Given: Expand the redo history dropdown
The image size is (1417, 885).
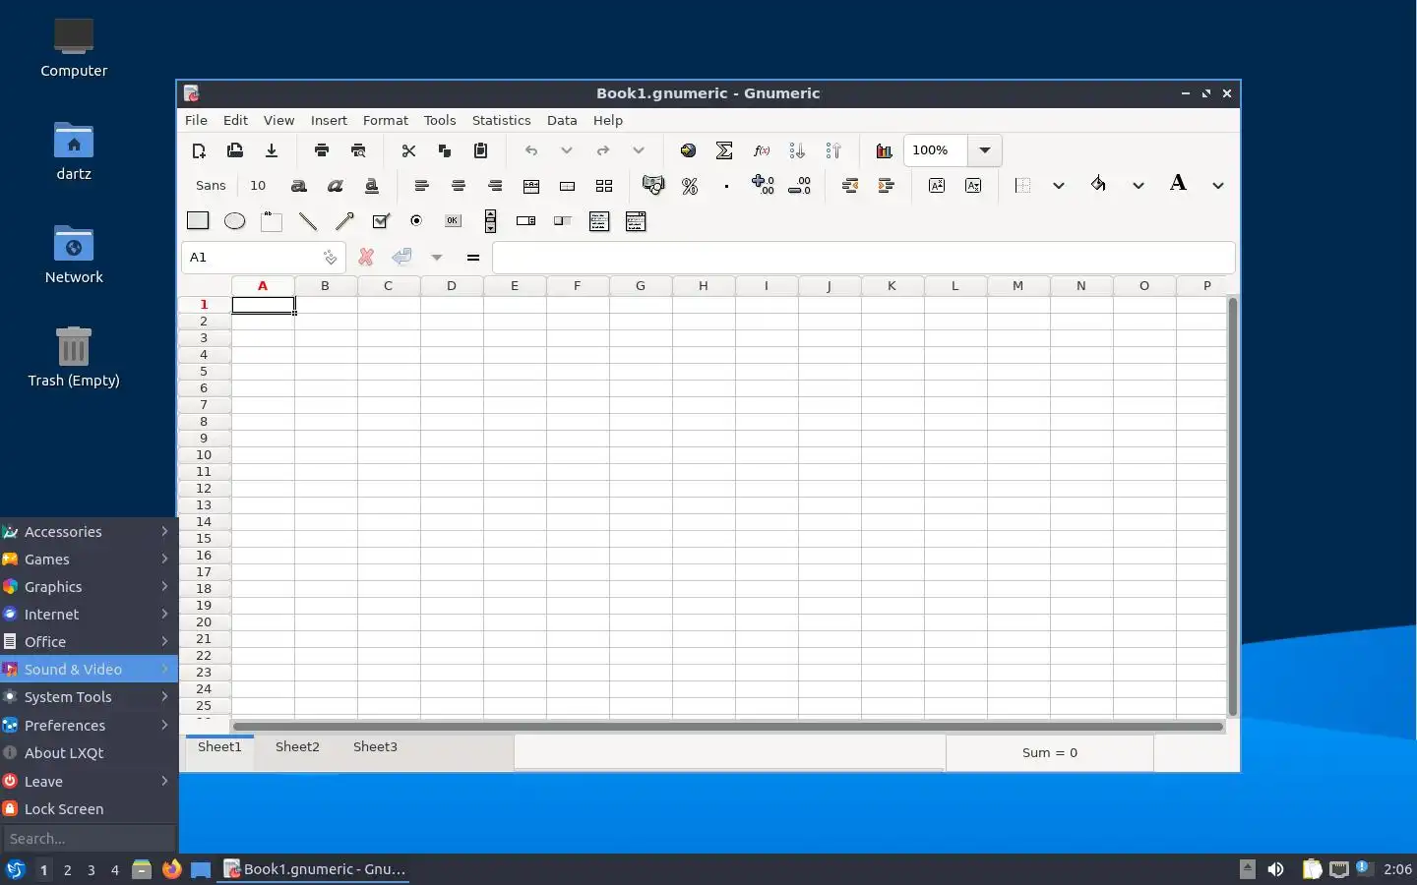Looking at the screenshot, I should click(639, 150).
